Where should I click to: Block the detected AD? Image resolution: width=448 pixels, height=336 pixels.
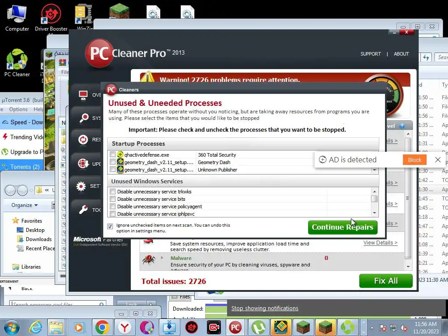[415, 160]
